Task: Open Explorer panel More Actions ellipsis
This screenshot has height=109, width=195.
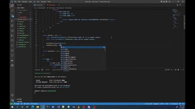Action: coord(30,5)
